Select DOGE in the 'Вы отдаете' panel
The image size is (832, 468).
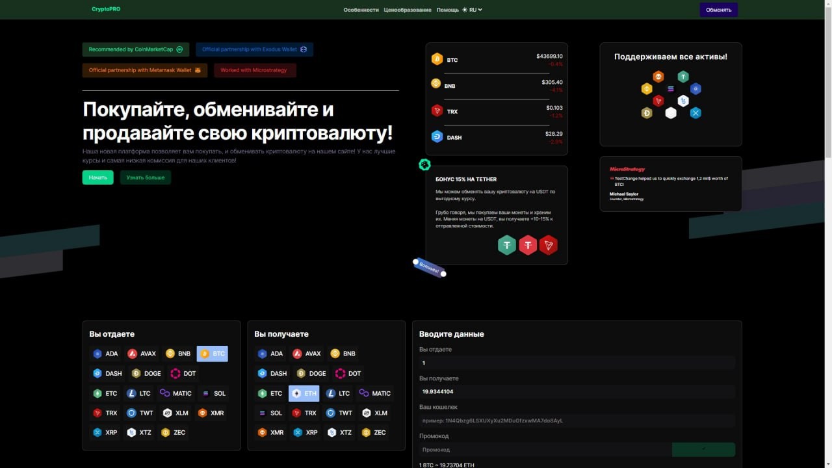point(147,373)
